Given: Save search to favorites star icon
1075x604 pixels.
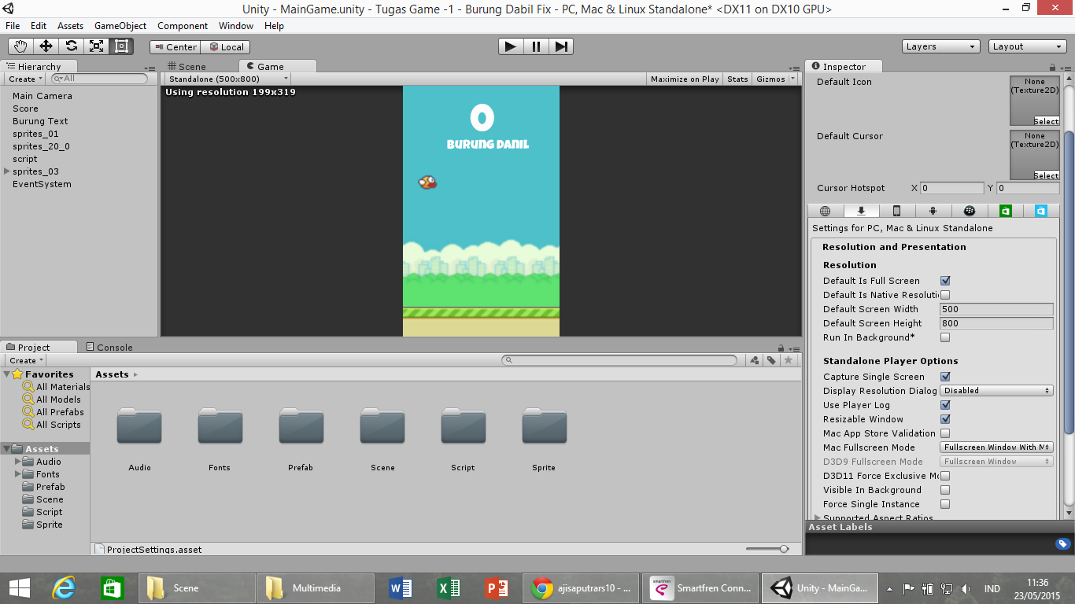Looking at the screenshot, I should click(788, 360).
